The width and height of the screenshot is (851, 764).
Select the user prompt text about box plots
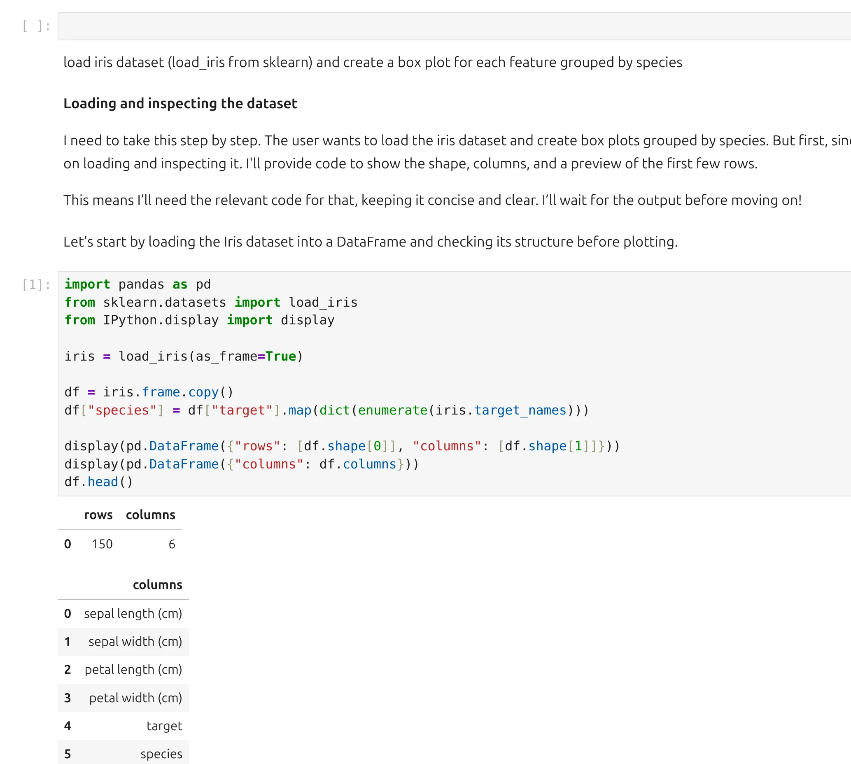click(x=373, y=62)
